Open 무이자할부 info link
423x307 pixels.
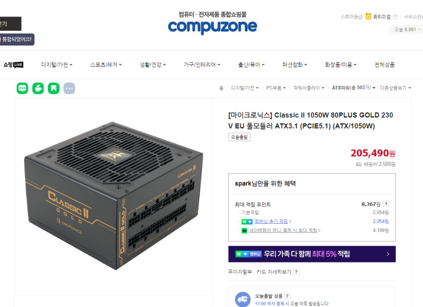point(240,272)
